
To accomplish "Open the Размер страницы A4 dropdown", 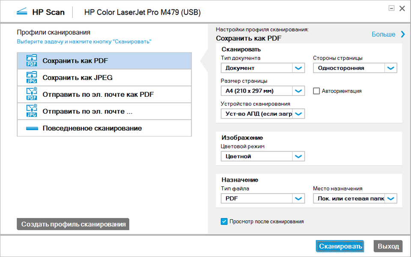I will coord(299,91).
